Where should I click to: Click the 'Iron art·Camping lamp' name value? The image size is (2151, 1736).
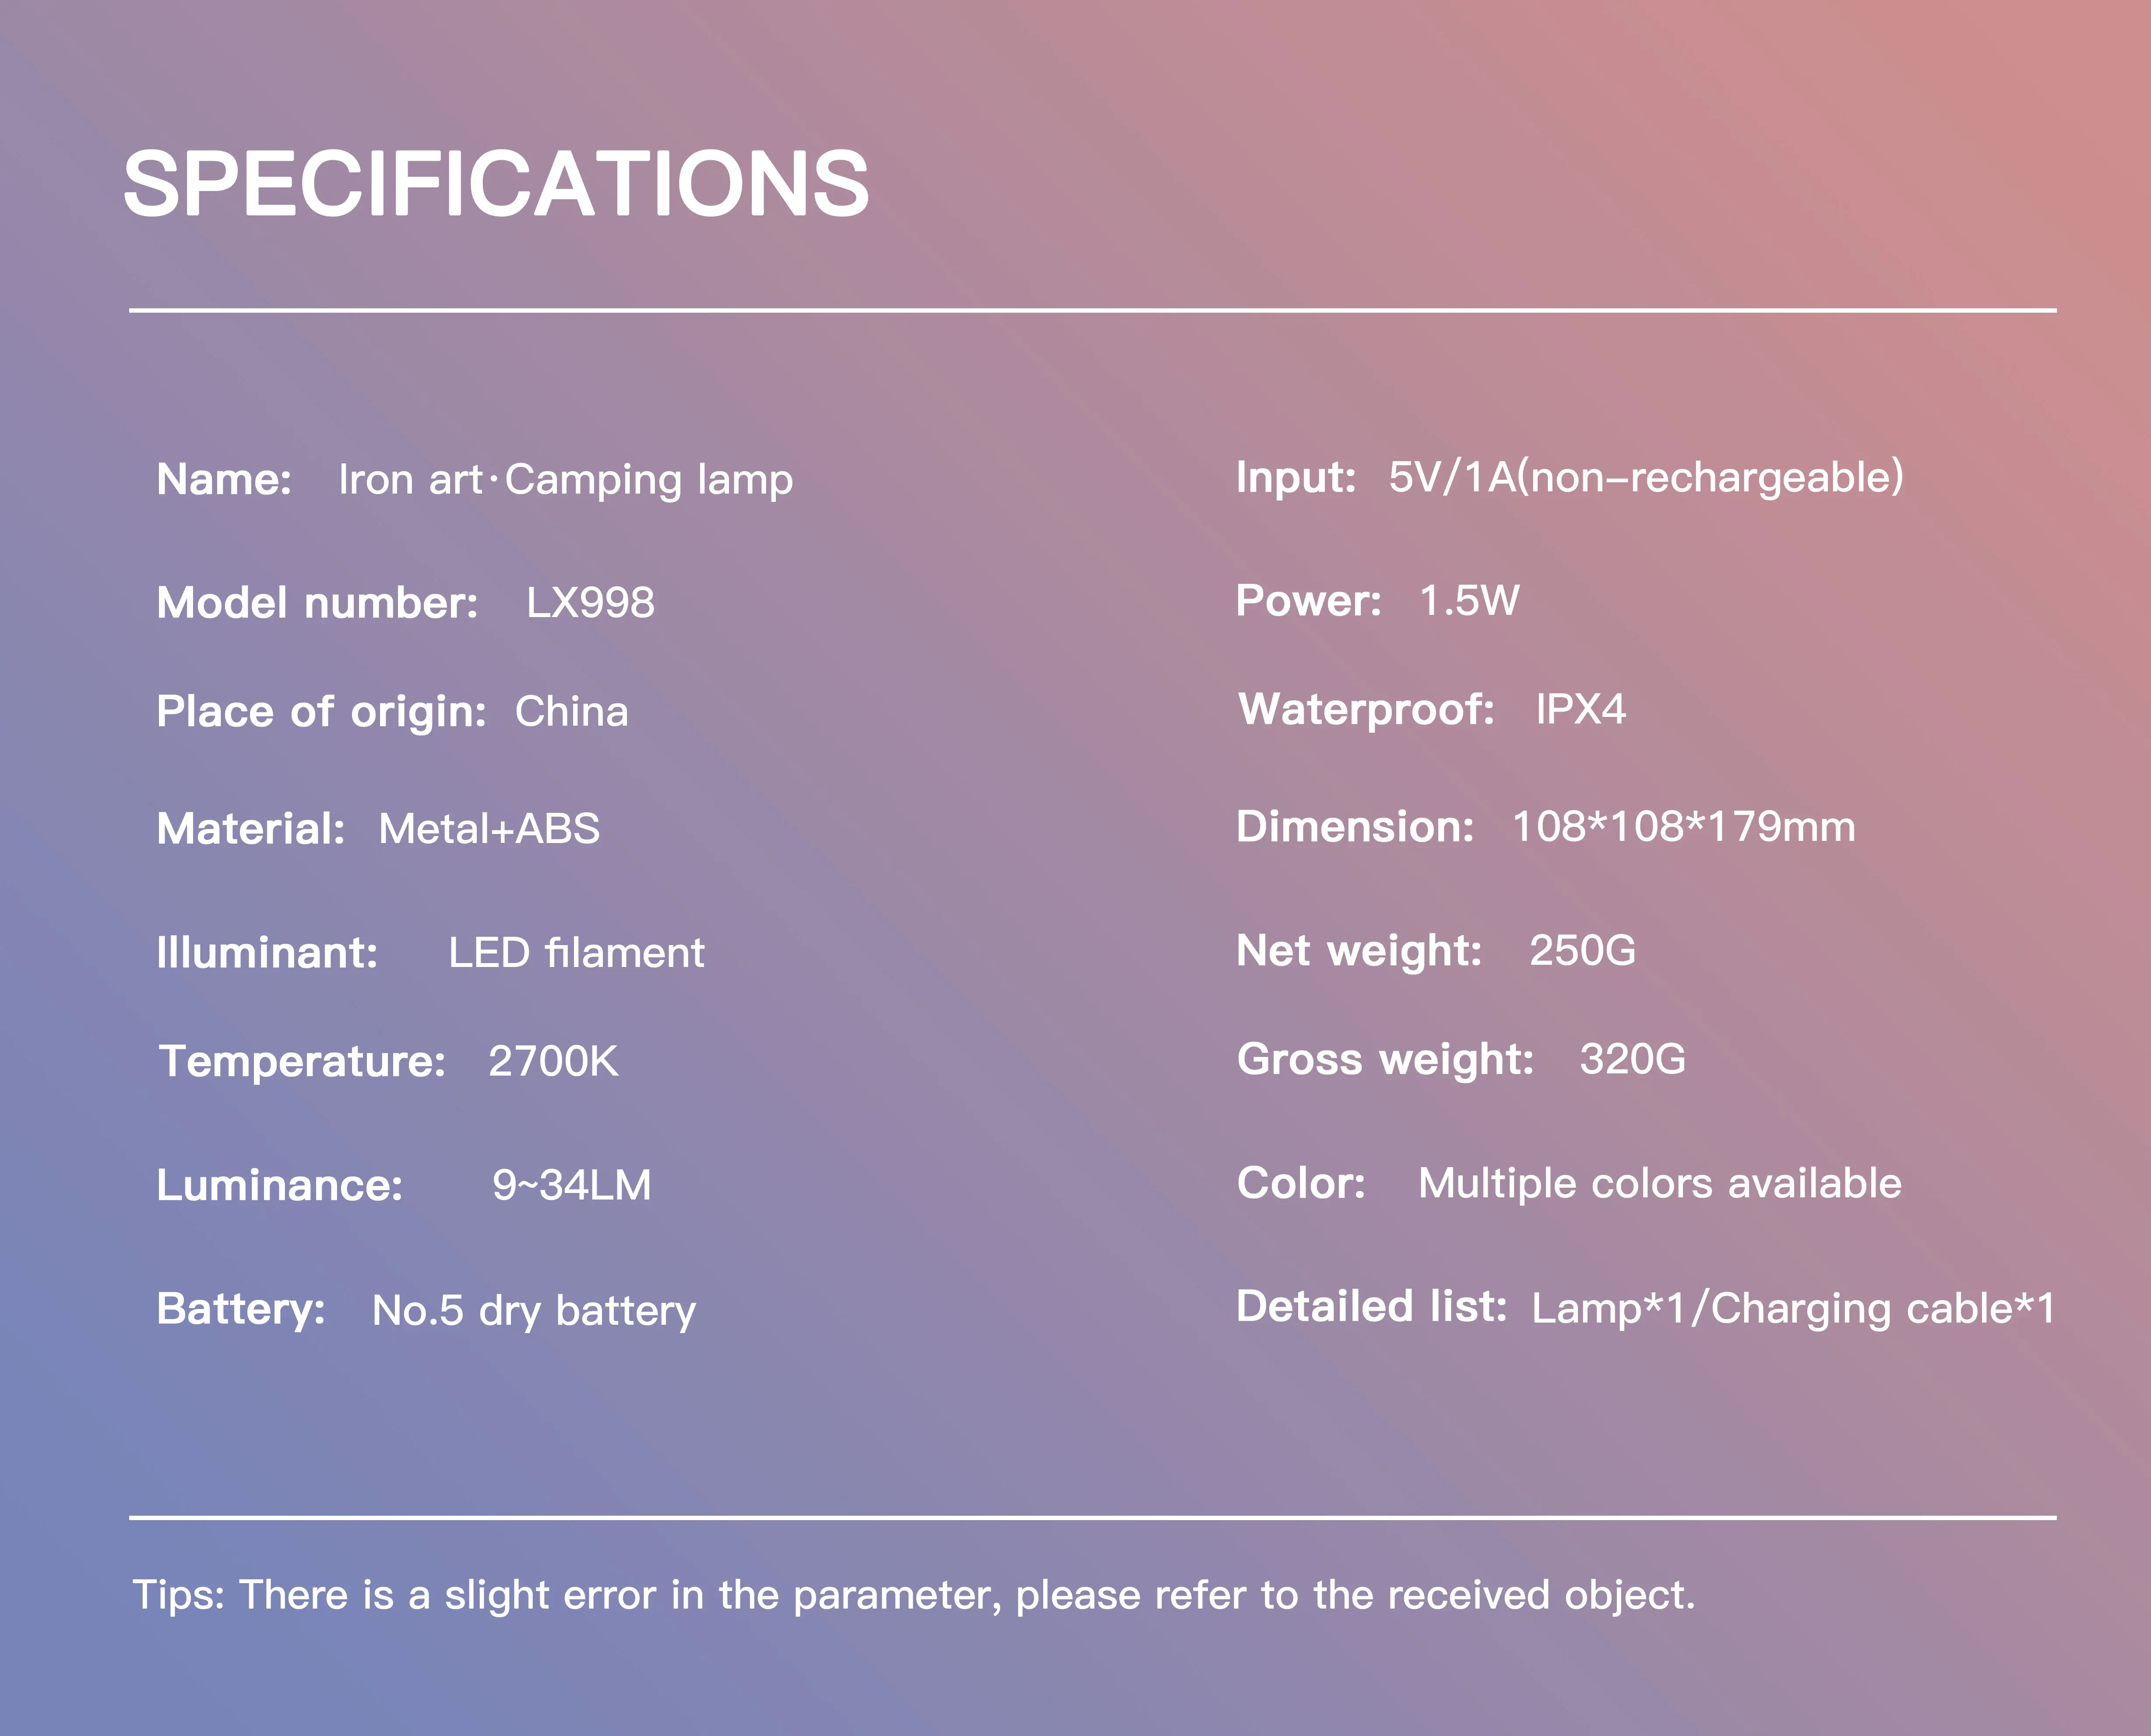565,480
